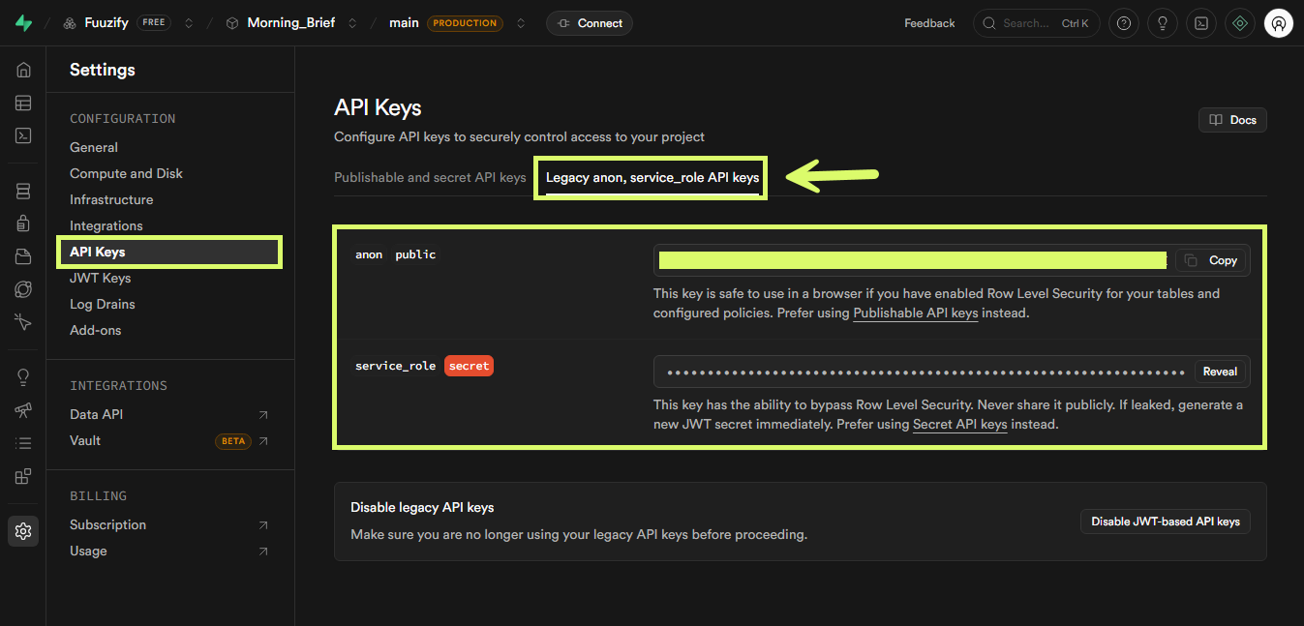Click the Data API external link arrow
This screenshot has height=626, width=1304.
coord(263,415)
